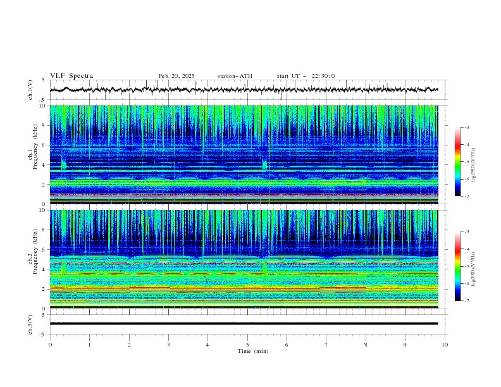
Task: Click the "-3" tick on the ch.1 colorbar
Action: click(x=466, y=127)
